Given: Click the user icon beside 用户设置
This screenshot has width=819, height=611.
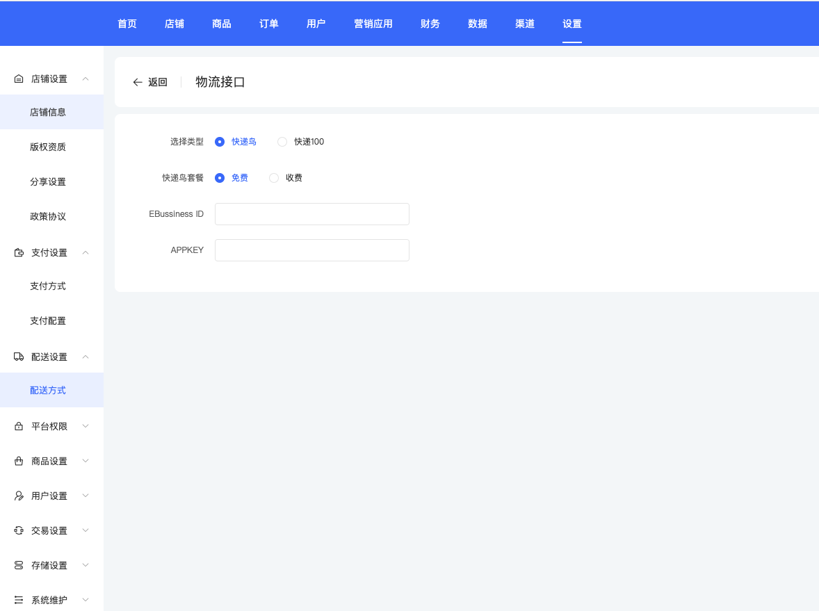Looking at the screenshot, I should pyautogui.click(x=19, y=496).
